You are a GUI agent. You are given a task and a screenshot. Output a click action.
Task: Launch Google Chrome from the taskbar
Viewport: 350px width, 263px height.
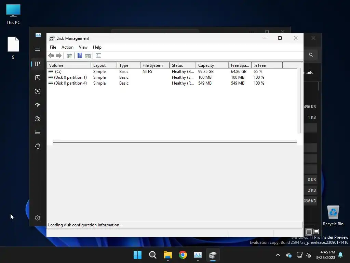[183, 255]
